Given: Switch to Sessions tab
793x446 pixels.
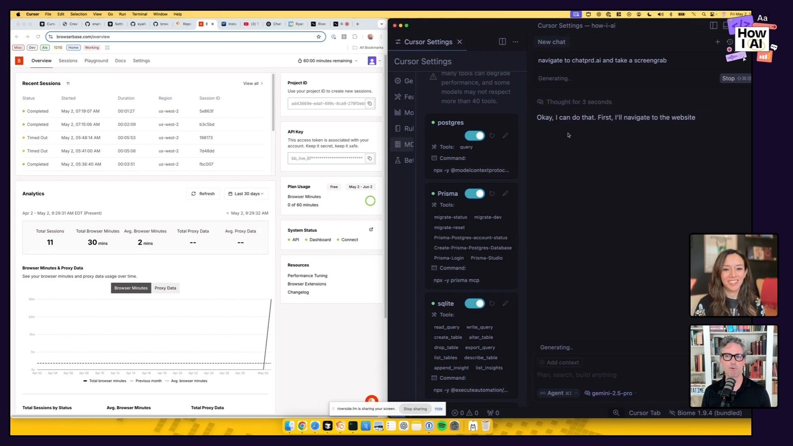Looking at the screenshot, I should 68,61.
